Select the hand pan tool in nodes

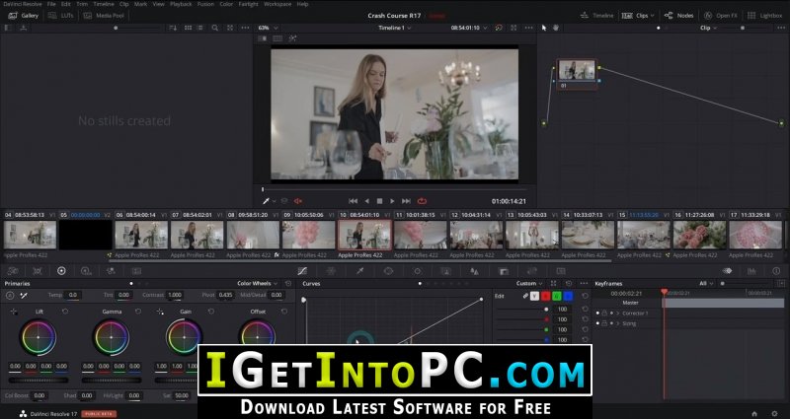(556, 29)
